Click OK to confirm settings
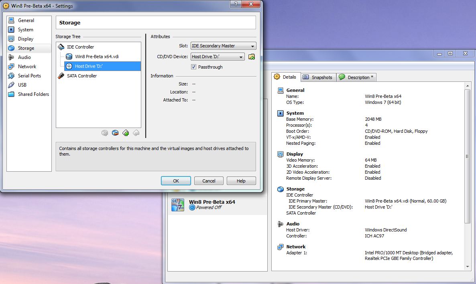 [176, 181]
